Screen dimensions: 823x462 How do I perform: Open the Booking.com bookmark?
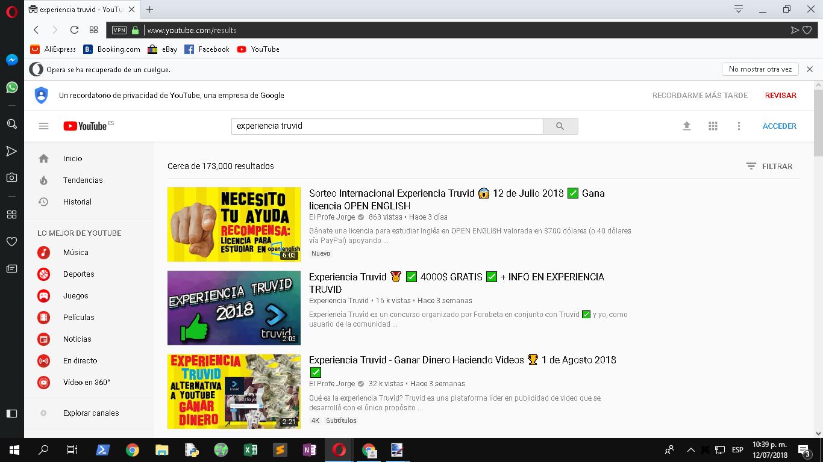(111, 49)
